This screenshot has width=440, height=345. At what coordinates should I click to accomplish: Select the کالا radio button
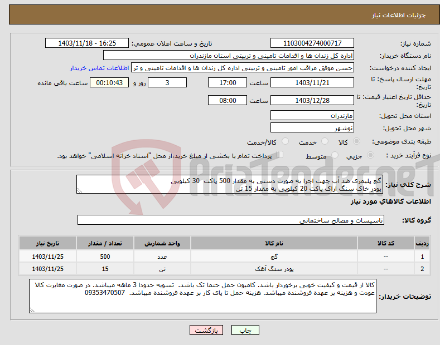[356, 141]
